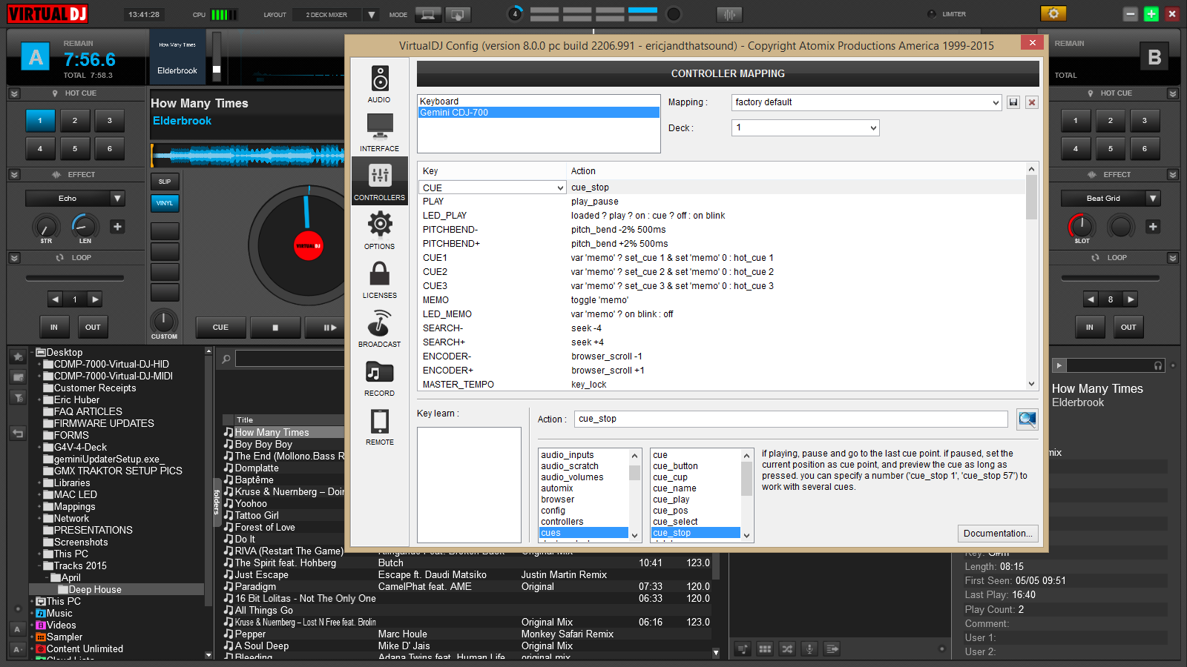Viewport: 1187px width, 667px height.
Task: Adjust the LOOP slider on deck A
Action: click(74, 276)
